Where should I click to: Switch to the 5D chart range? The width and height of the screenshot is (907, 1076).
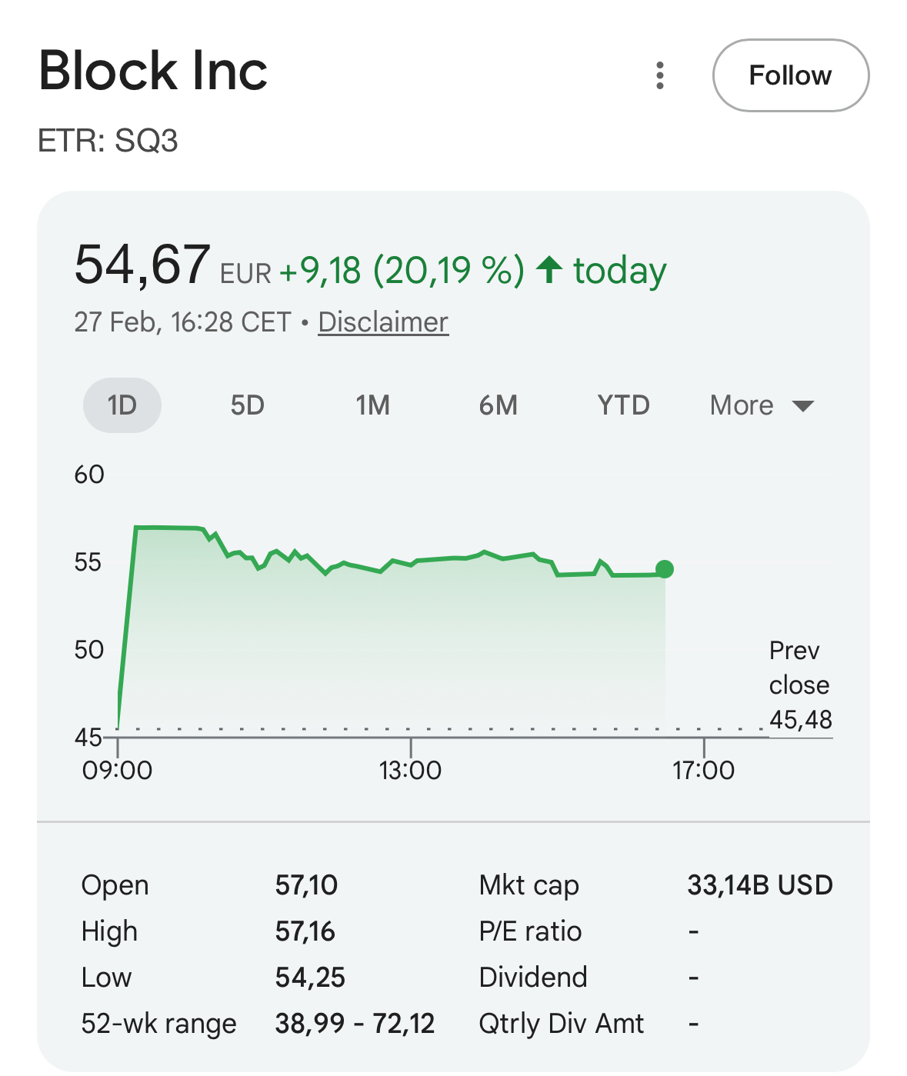(247, 405)
